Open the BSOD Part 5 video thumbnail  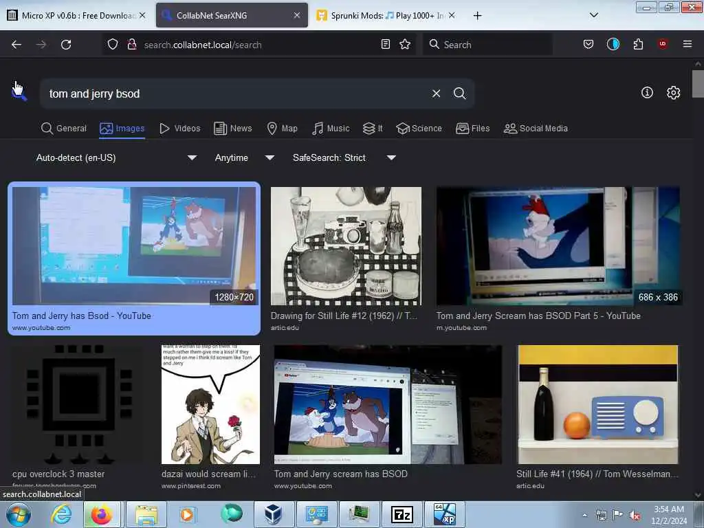coord(558,246)
